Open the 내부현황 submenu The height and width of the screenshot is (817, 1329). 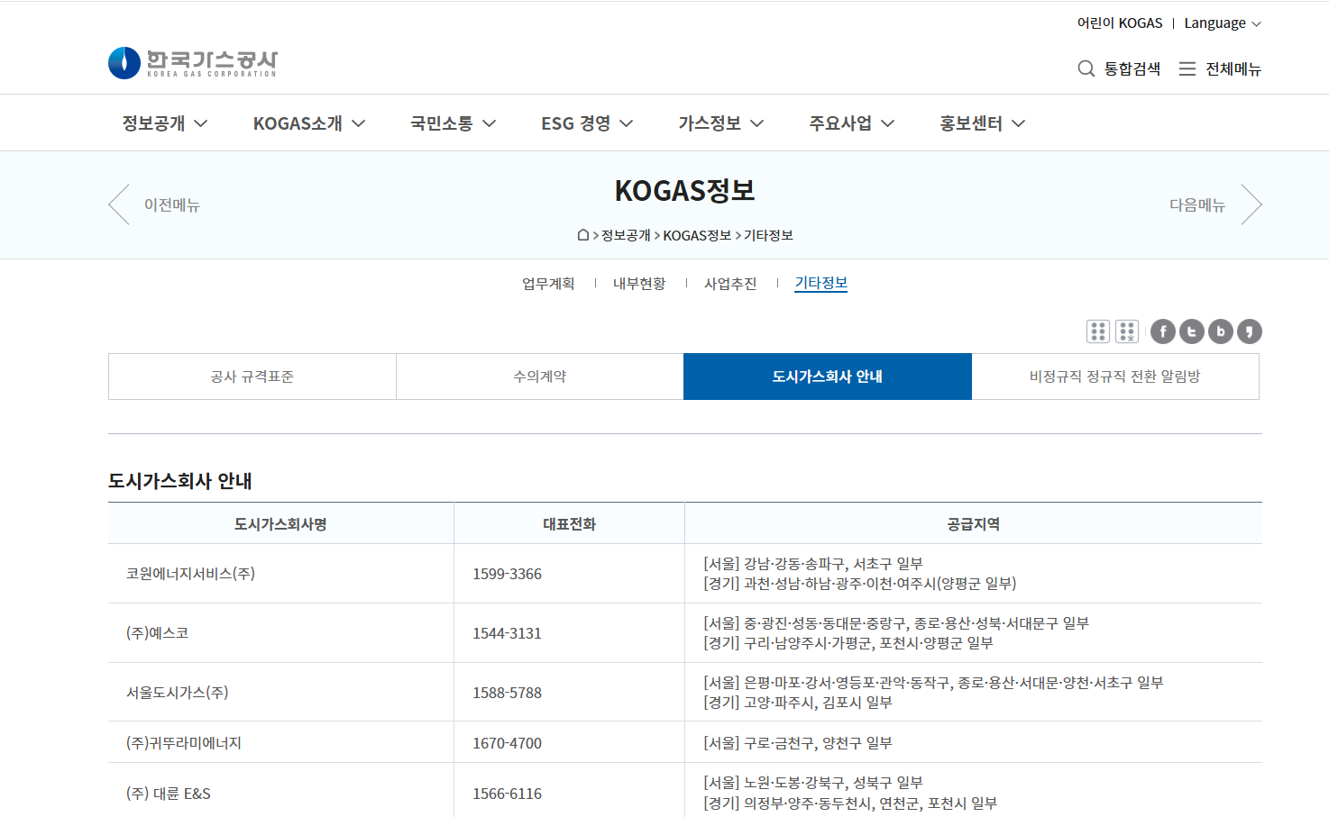coord(639,284)
